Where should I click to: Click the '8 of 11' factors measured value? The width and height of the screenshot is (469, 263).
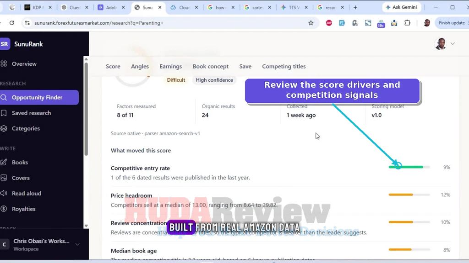(125, 115)
